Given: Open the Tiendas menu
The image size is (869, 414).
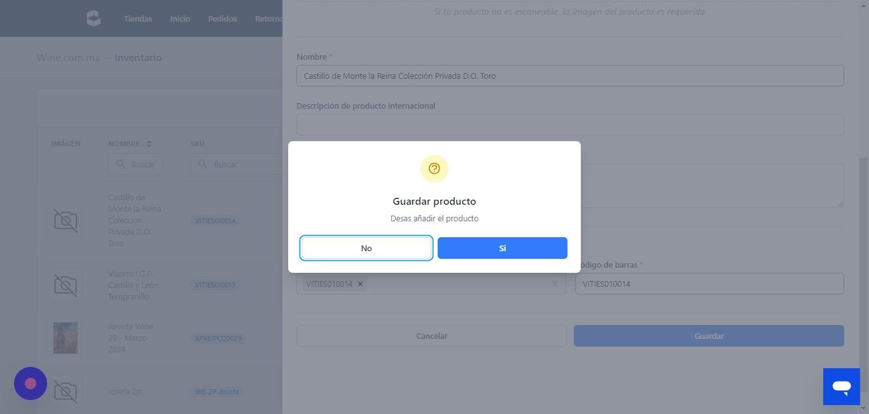Looking at the screenshot, I should click(x=138, y=18).
